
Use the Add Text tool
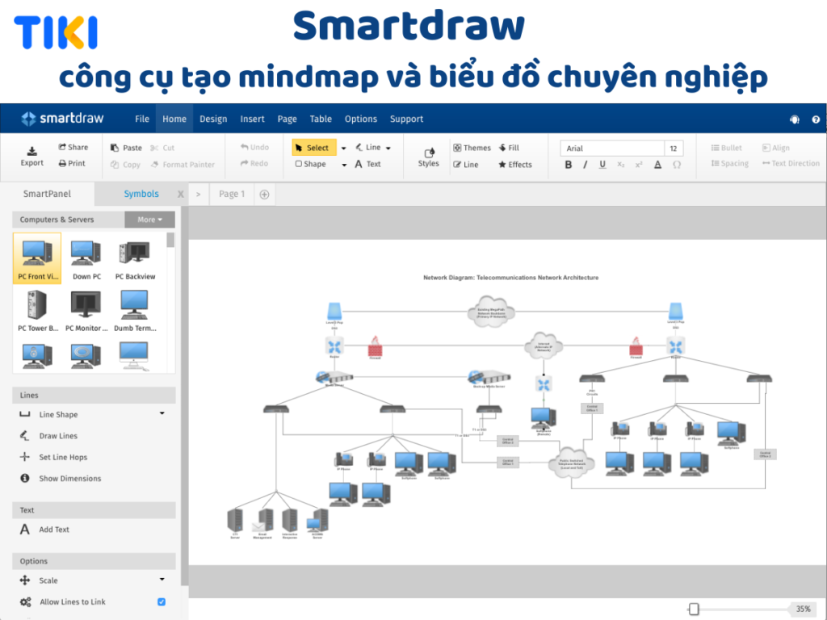[x=53, y=529]
